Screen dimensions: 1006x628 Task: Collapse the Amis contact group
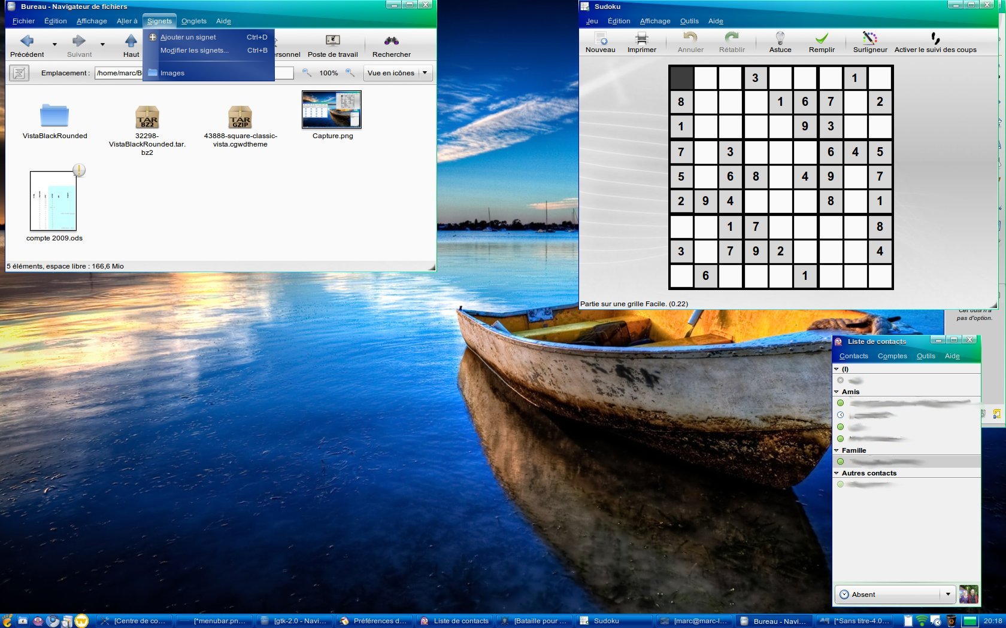[837, 392]
